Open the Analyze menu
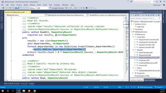This screenshot has width=166, height=93. [57, 5]
